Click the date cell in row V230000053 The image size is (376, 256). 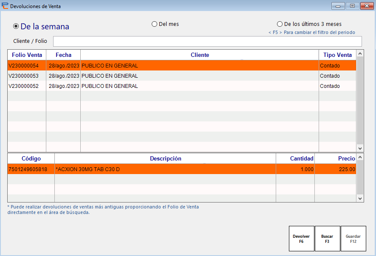click(x=64, y=76)
